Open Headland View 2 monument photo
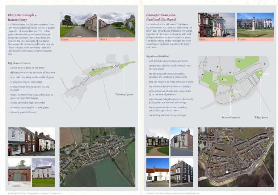 [255, 25]
